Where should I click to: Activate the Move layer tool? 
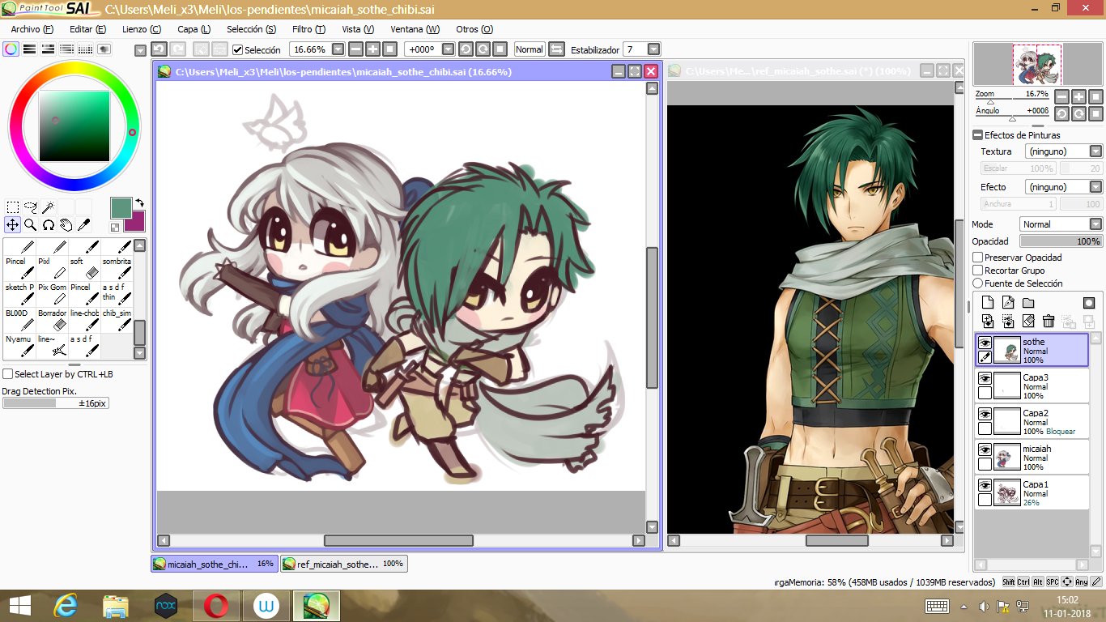tap(13, 224)
